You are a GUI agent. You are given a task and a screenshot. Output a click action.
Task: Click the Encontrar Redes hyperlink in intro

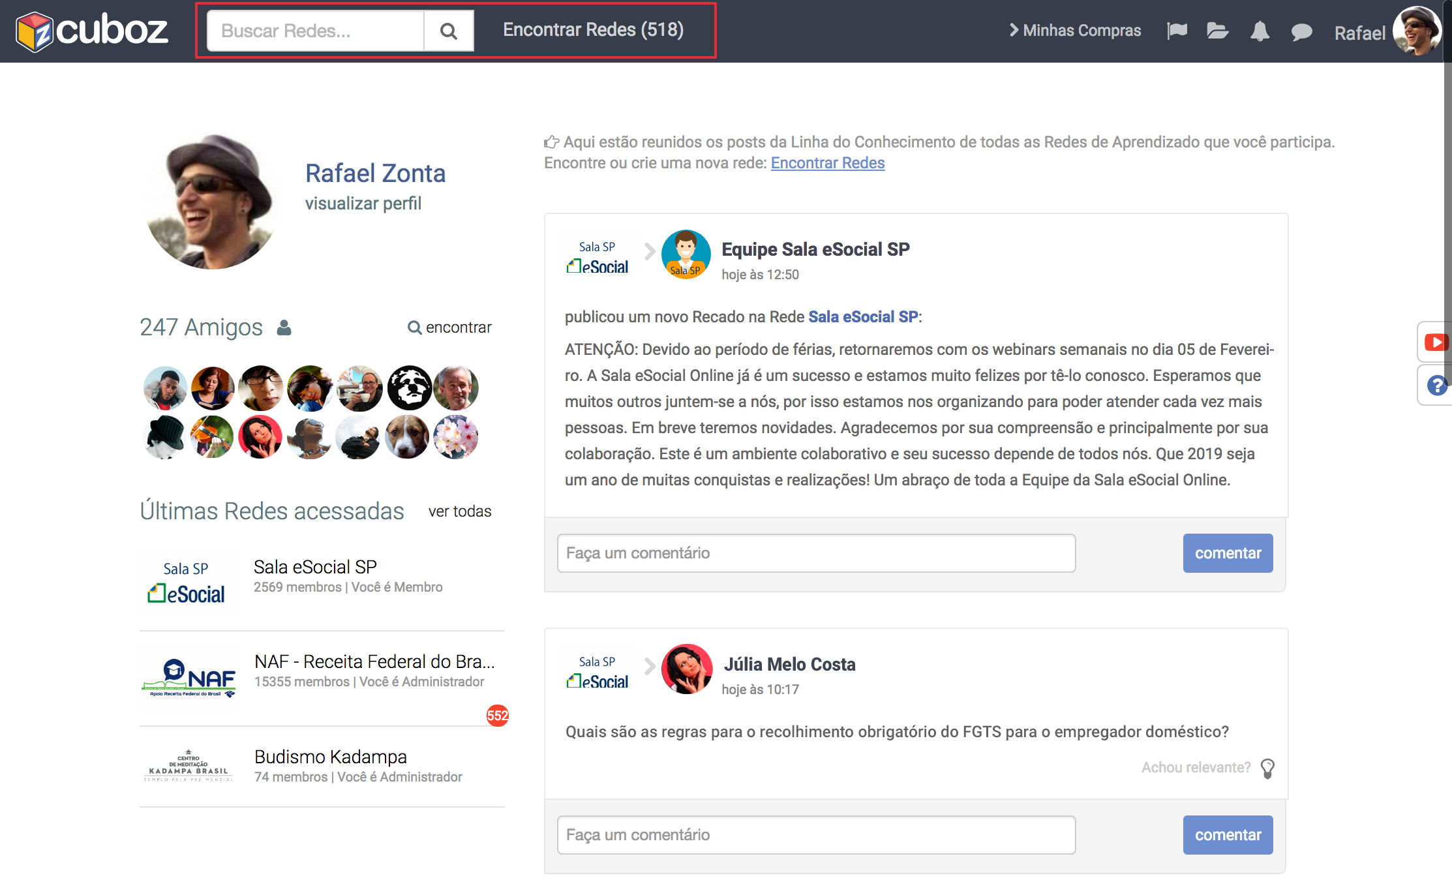coord(827,163)
